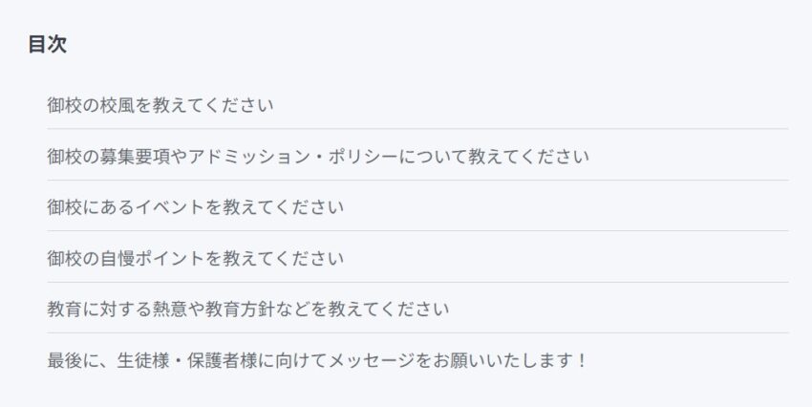Screen dimensions: 812x407
Task: Navigate to the admission policy question link
Action: pyautogui.click(x=318, y=156)
